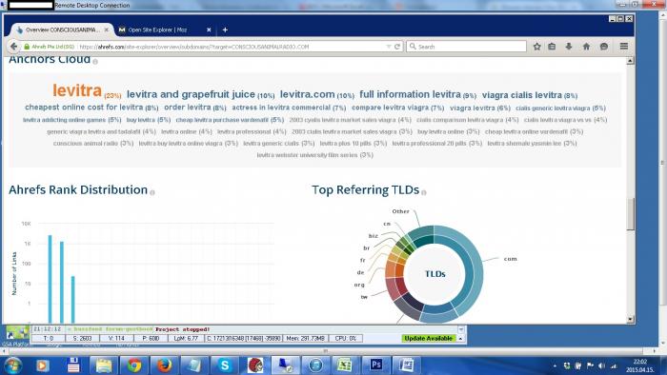Open a new browser tab
The width and height of the screenshot is (667, 375).
pos(225,30)
